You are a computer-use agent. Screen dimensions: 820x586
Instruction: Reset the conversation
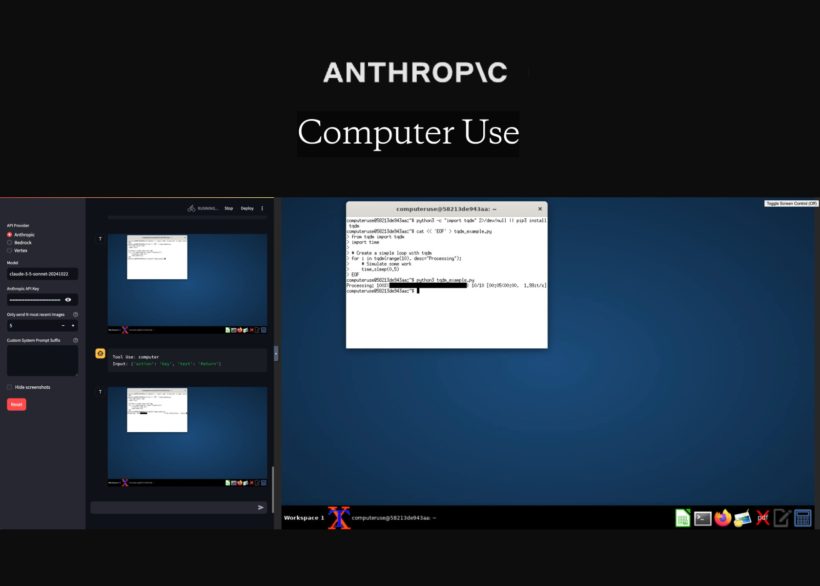point(17,404)
